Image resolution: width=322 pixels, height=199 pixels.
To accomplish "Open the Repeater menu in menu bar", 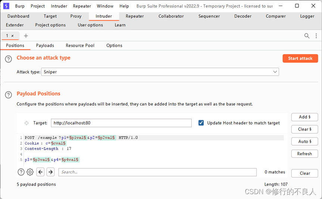I will (x=82, y=6).
